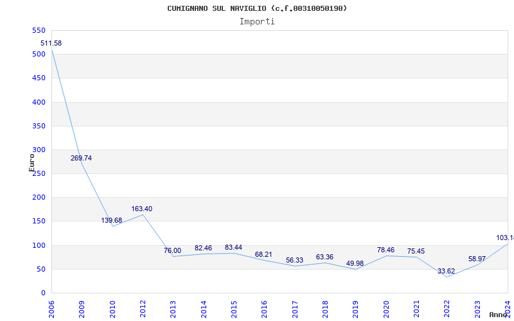Click the 2009 year label
This screenshot has width=514, height=321.
point(82,309)
